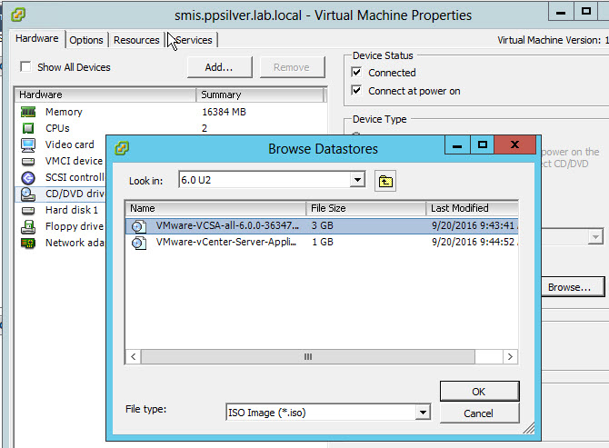Click the right scroll arrow in file list
This screenshot has width=609, height=448.
[510, 356]
